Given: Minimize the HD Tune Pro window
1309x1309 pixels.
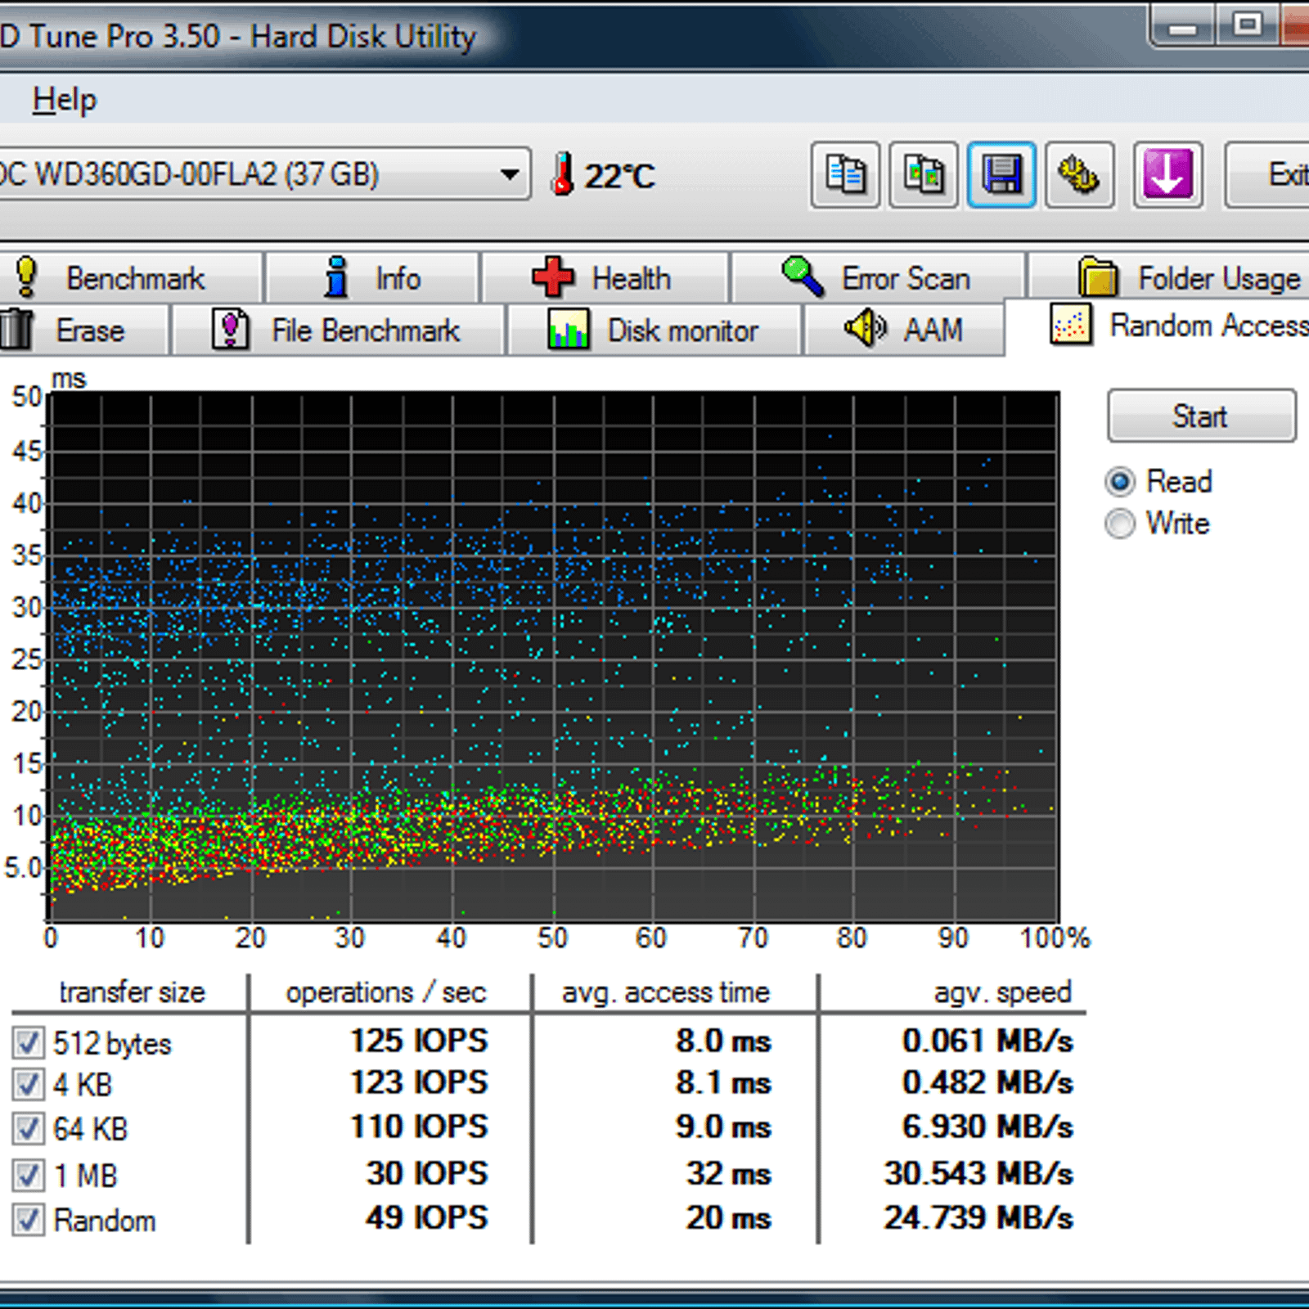Looking at the screenshot, I should 1184,25.
